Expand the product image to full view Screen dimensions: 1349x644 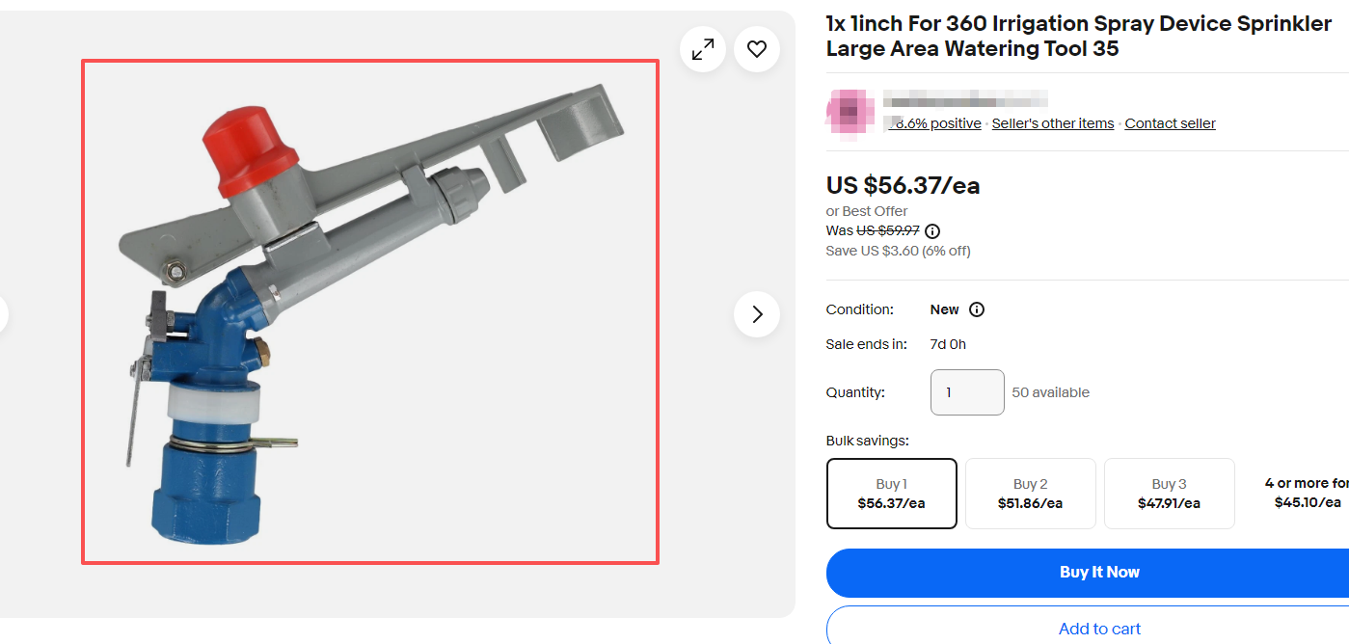(703, 49)
